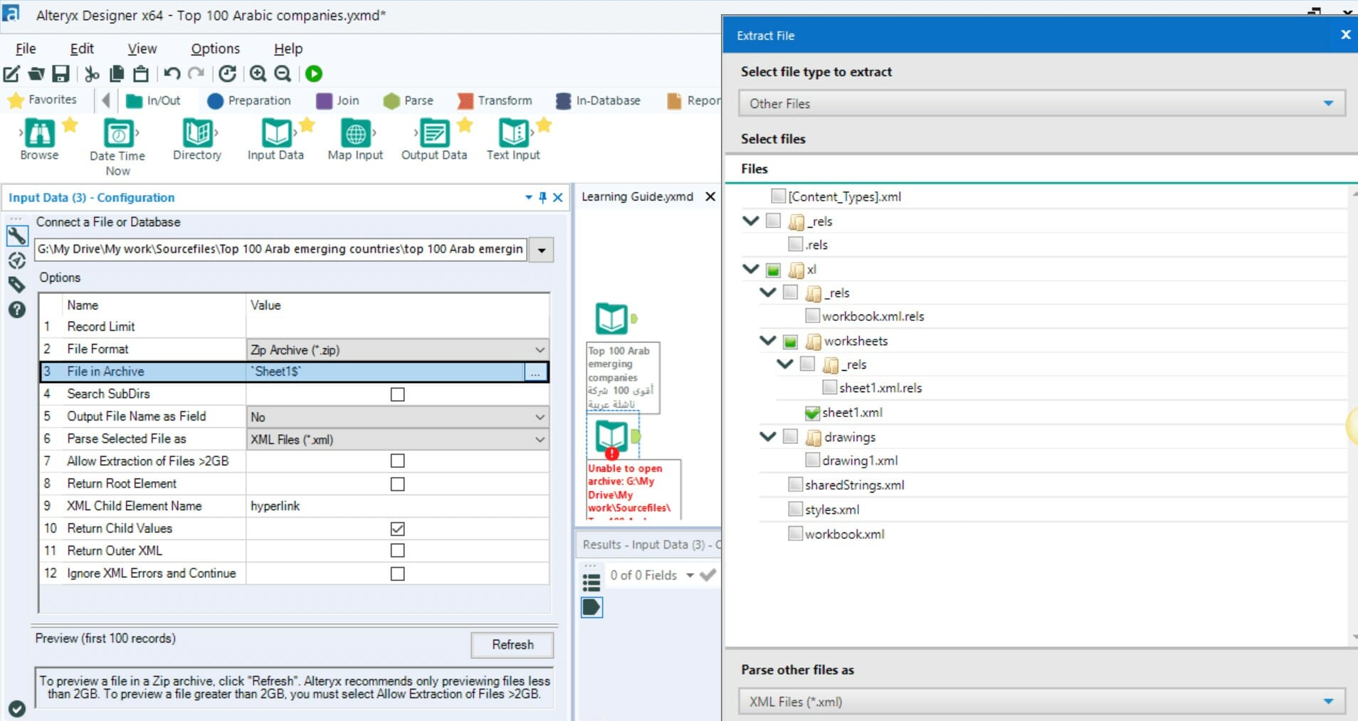This screenshot has height=721, width=1358.
Task: Open the File Format Zip Archive dropdown
Action: 398,349
